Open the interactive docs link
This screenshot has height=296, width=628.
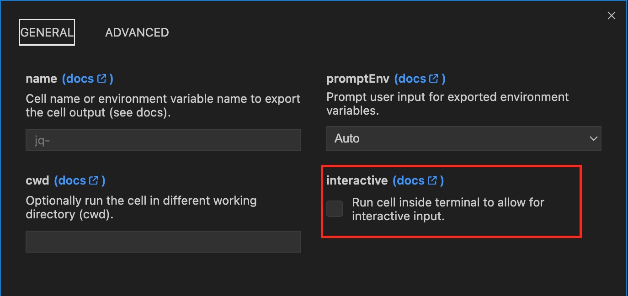coord(411,180)
